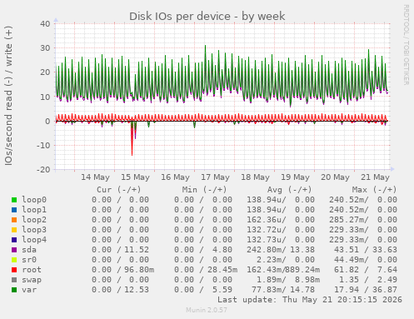Click the var dark green legend swatch
Screen dimensions: 414x319
(x=14, y=290)
